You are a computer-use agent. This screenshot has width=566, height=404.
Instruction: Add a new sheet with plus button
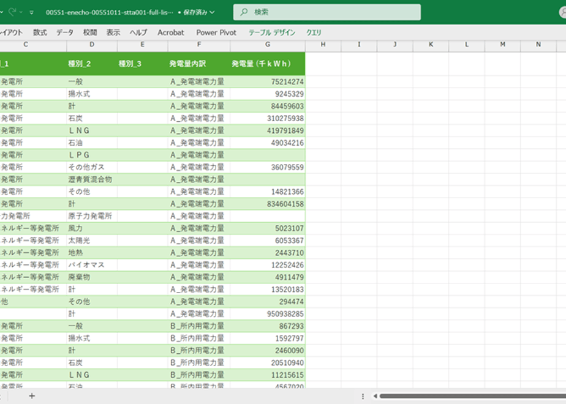click(x=32, y=396)
